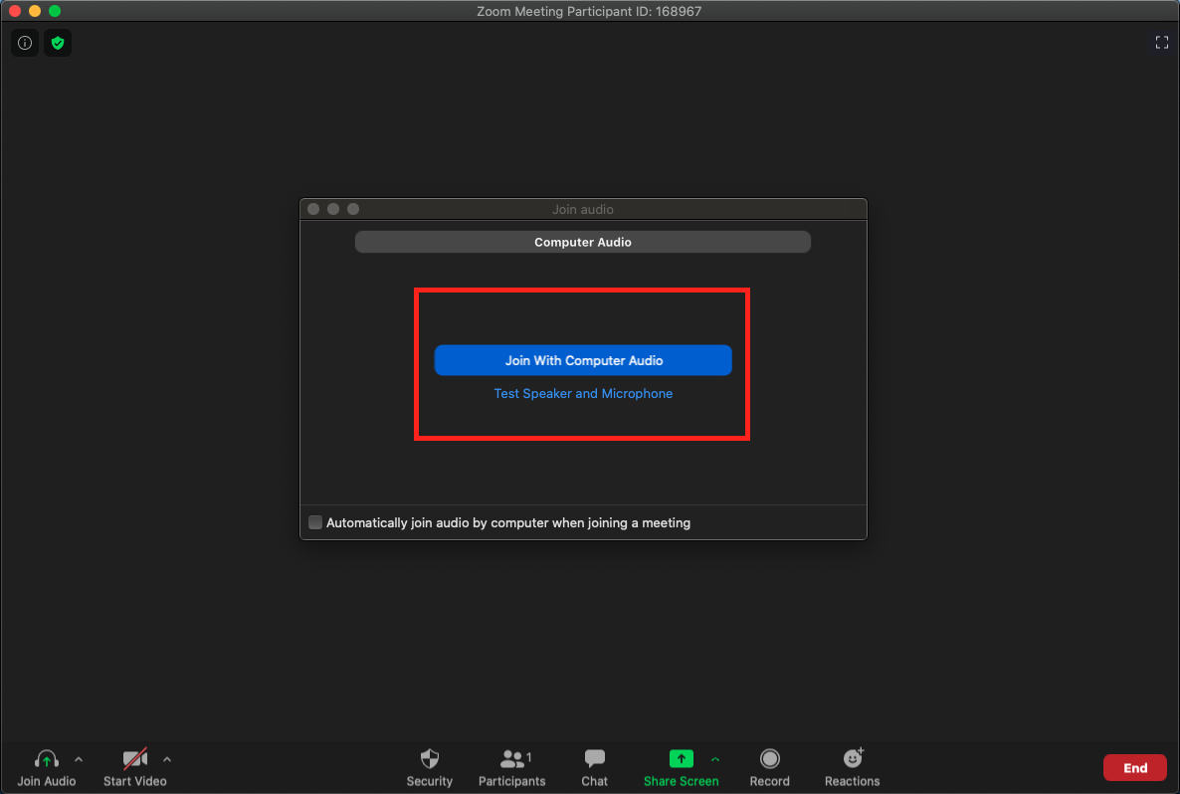
Task: Expand audio options arrow beside Join Audio
Action: (79, 759)
